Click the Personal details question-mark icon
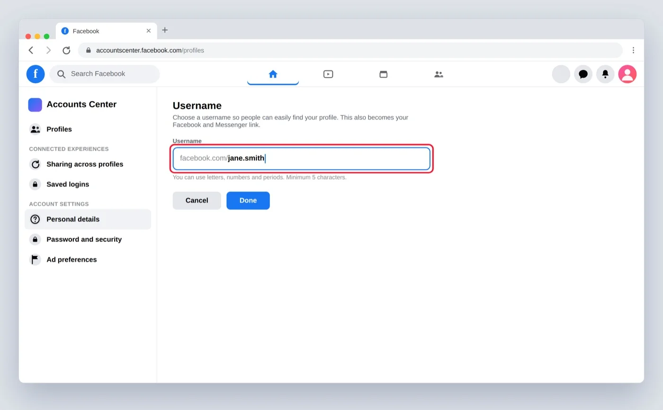 point(35,219)
